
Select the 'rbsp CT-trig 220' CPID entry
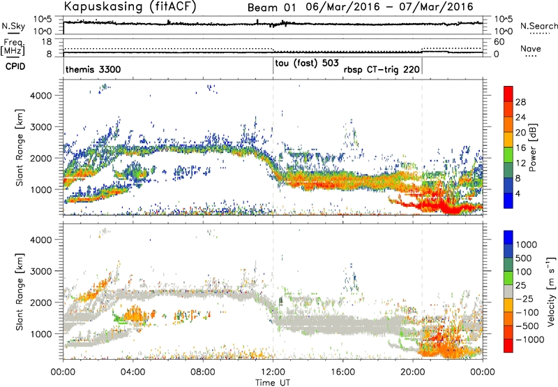tap(382, 69)
